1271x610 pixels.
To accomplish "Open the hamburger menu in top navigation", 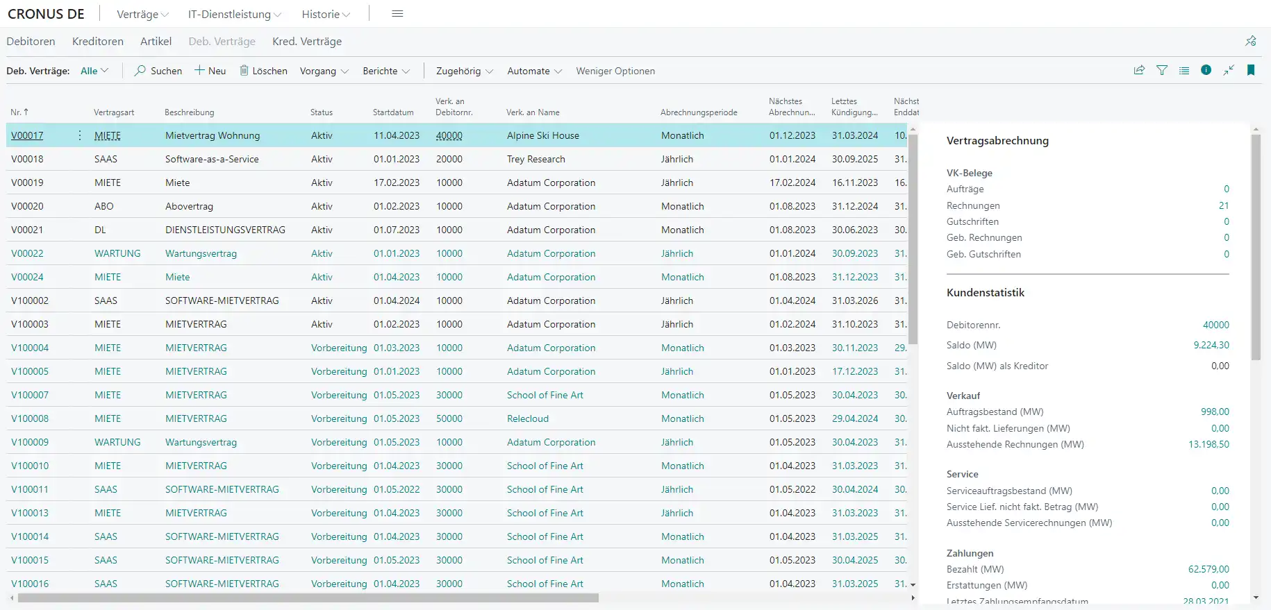I will coord(397,14).
